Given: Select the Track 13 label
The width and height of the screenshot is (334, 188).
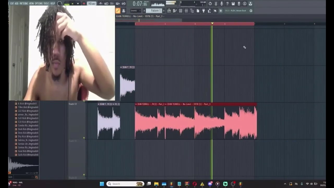Looking at the screenshot, I should click(73, 104).
